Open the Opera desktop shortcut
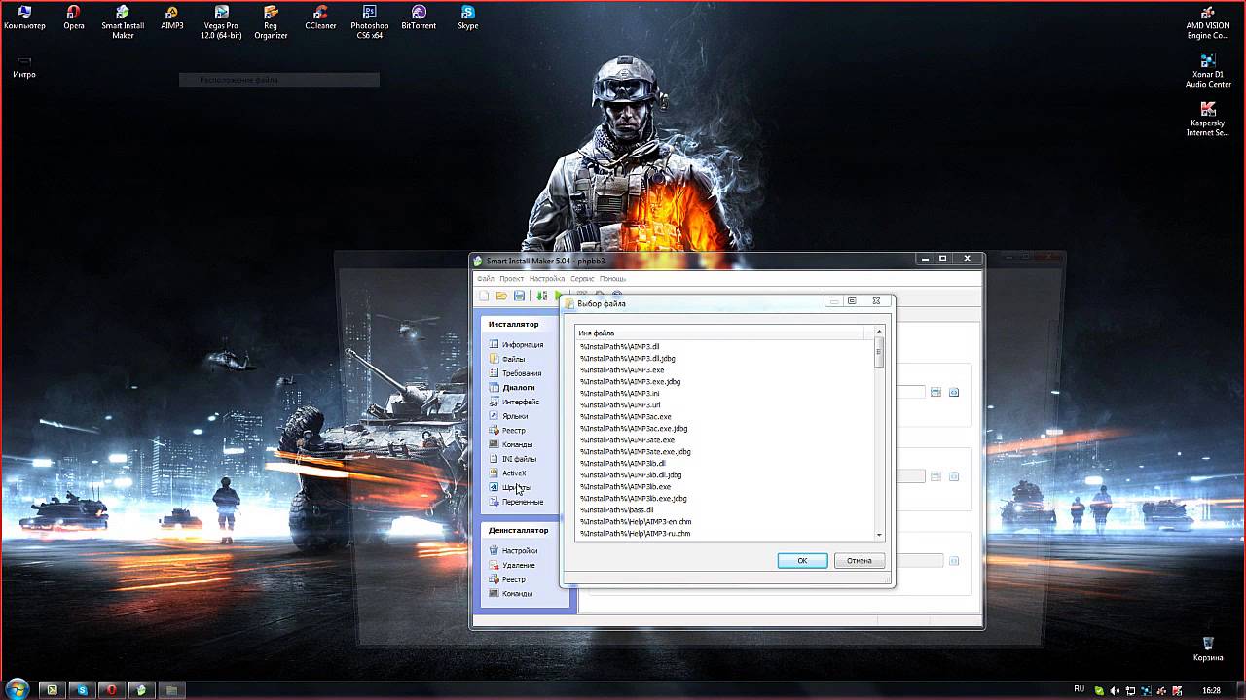 coord(74,17)
